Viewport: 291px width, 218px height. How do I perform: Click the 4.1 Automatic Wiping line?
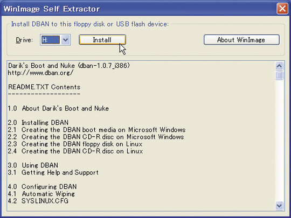[x=41, y=194]
